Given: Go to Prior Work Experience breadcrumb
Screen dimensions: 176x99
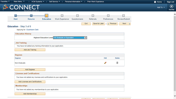Looking at the screenshot, I should click(x=95, y=2).
